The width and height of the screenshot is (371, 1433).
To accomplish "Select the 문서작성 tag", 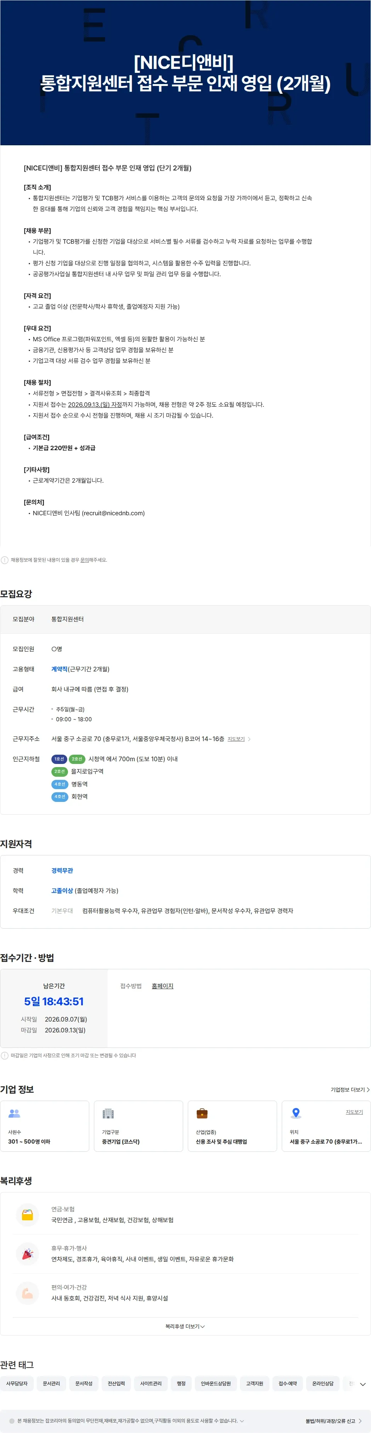I will pos(84,1383).
